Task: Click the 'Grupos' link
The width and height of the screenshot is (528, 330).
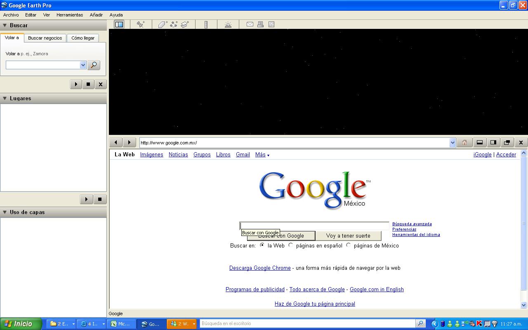Action: point(202,155)
